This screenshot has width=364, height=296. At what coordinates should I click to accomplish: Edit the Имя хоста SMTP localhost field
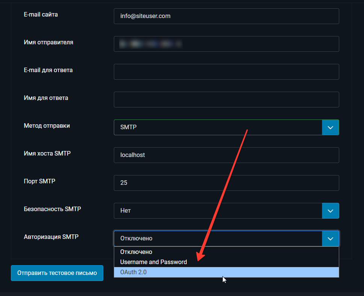(227, 155)
